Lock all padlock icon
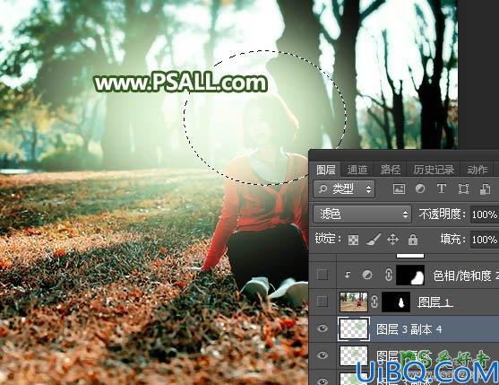 coord(413,240)
